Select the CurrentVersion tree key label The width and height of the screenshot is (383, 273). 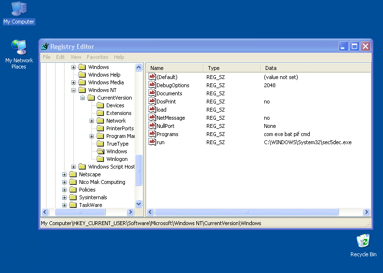[x=114, y=98]
